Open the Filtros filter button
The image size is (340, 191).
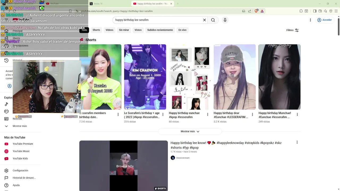(x=293, y=30)
